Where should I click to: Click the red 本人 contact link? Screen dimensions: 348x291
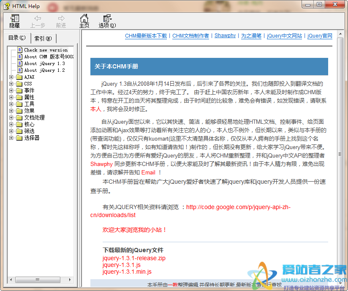click(x=95, y=109)
